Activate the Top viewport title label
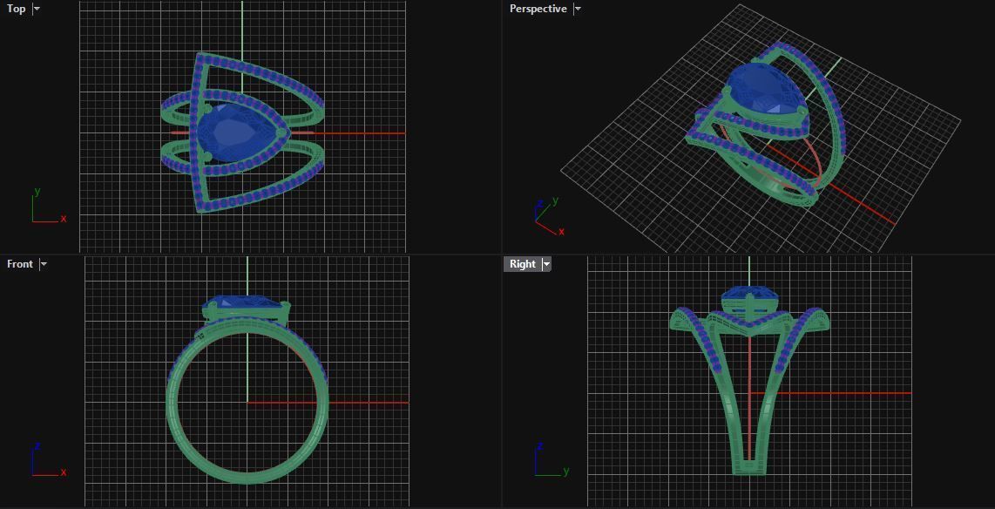995x509 pixels. click(x=17, y=9)
